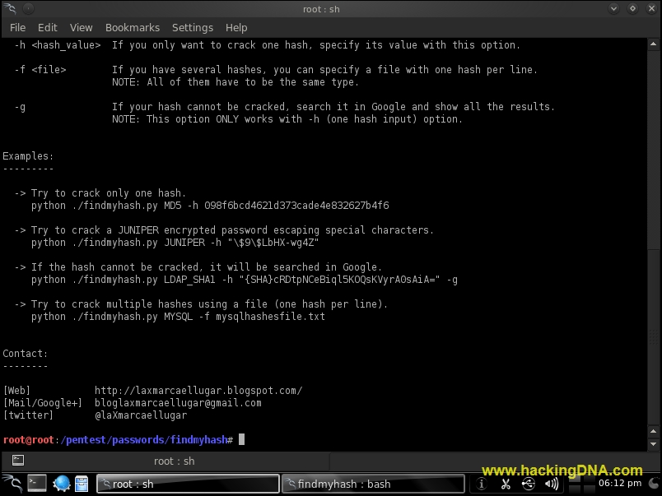This screenshot has width=662, height=496.
Task: Click the Examples: heading text
Action: tap(28, 156)
